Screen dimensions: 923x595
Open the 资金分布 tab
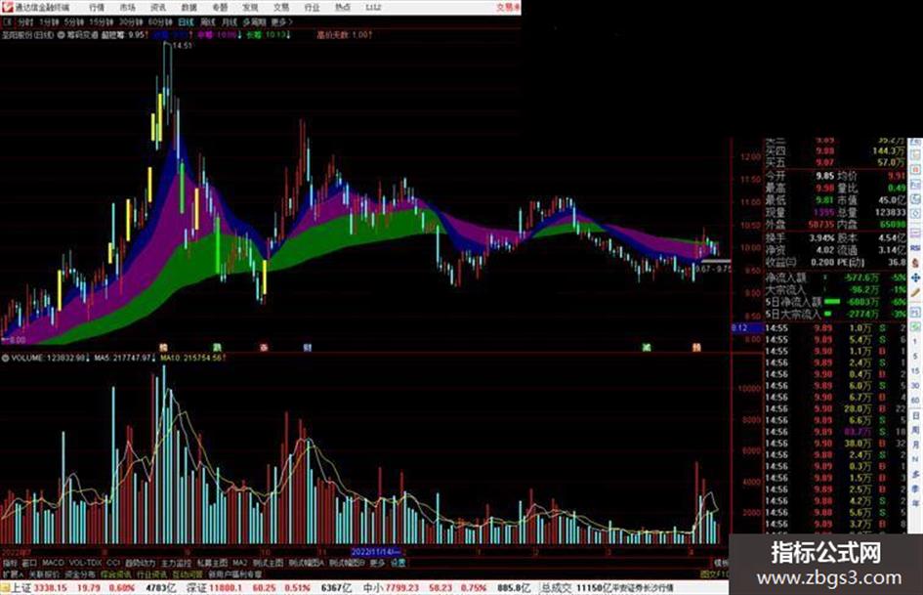pyautogui.click(x=80, y=574)
